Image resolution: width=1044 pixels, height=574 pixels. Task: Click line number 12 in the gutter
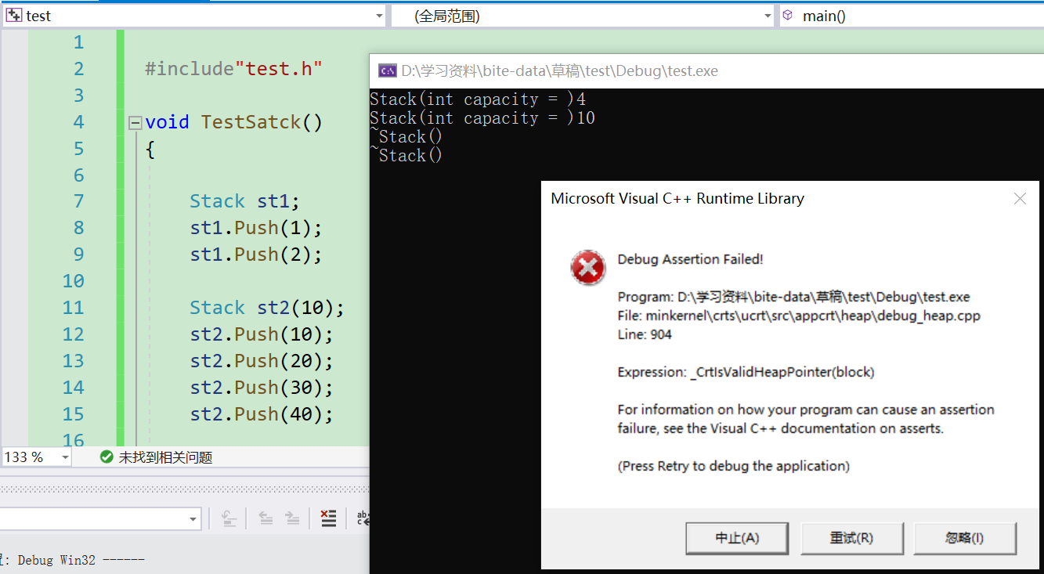pos(73,334)
